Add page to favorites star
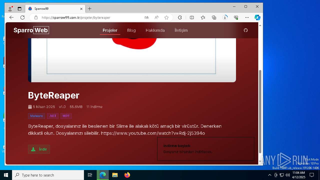 pos(166,17)
